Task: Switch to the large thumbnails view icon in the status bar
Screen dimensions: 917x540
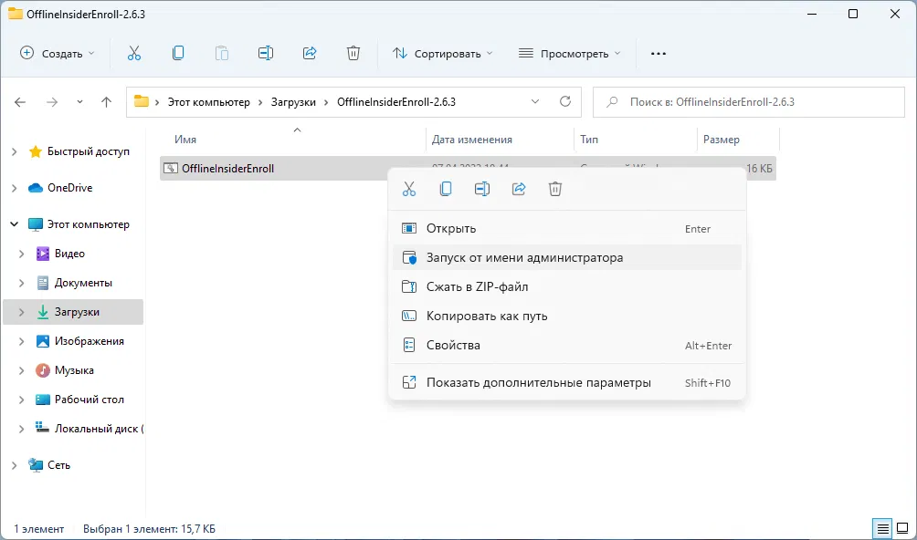Action: click(x=902, y=529)
